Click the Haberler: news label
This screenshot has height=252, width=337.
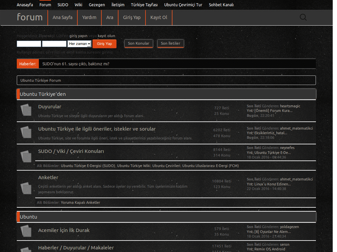point(28,64)
